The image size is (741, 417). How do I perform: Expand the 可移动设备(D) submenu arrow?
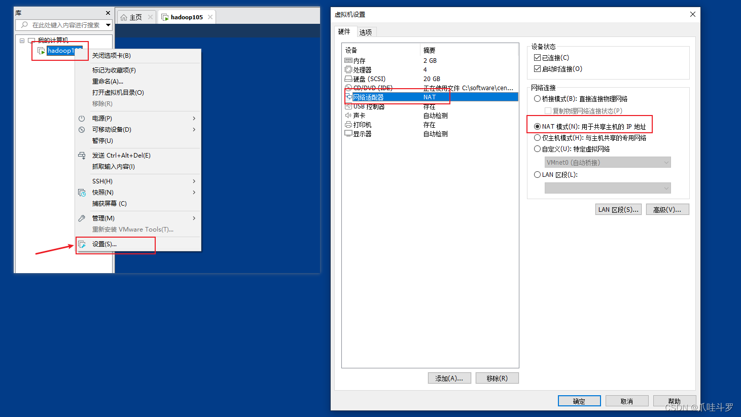click(194, 129)
